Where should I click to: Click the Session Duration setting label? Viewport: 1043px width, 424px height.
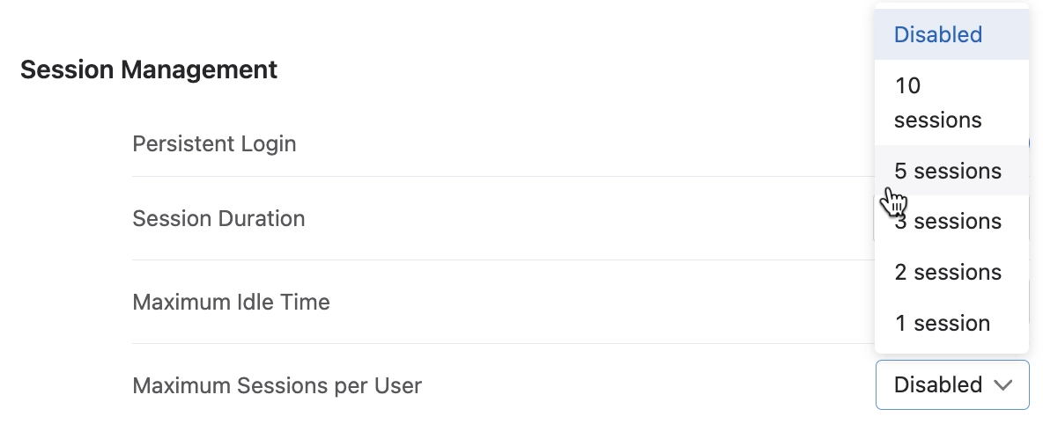pos(218,218)
